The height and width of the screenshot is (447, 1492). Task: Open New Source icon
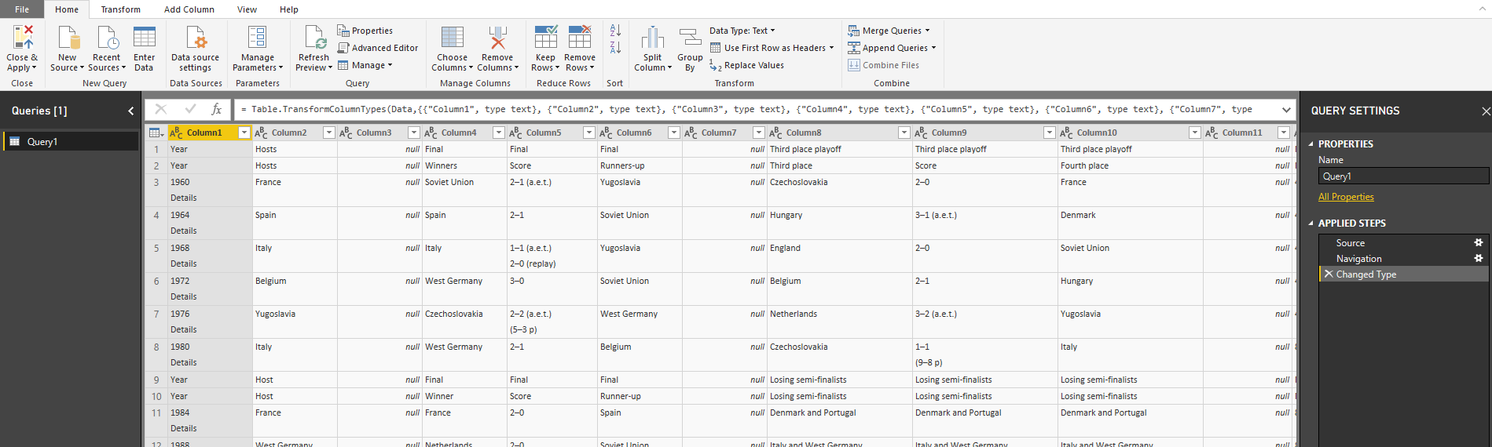coord(68,37)
